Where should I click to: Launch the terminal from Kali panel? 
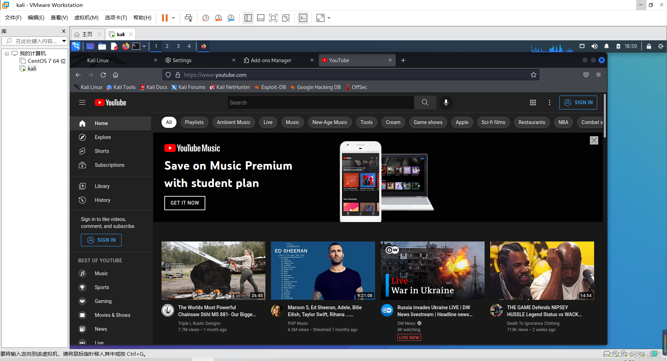click(136, 46)
